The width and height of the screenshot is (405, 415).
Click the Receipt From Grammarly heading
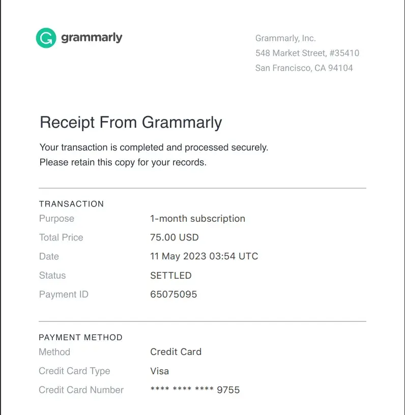(x=131, y=123)
